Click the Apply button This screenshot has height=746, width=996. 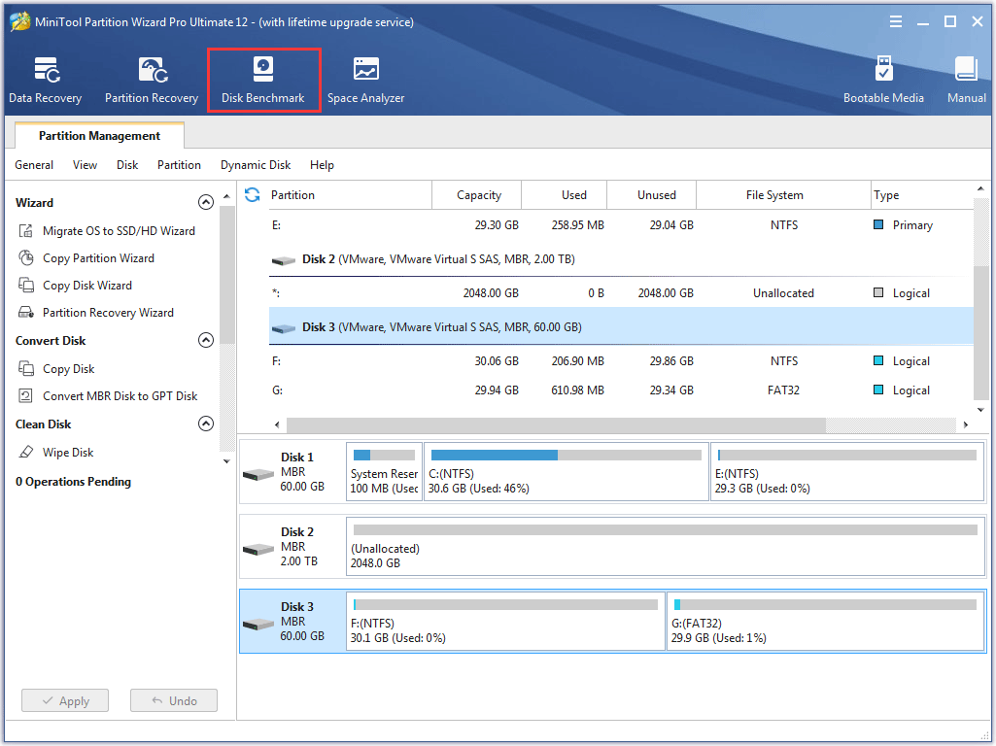pyautogui.click(x=64, y=700)
